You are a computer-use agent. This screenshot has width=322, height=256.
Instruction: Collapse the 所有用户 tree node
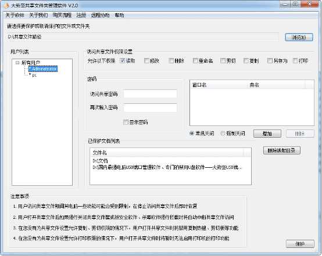point(17,63)
